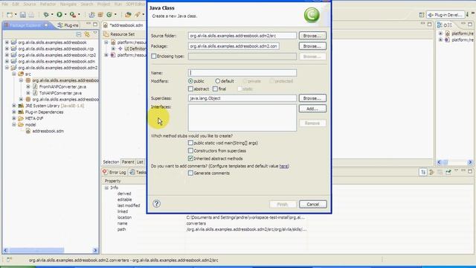
Task: Open the Navigate menu
Action: [68, 4]
